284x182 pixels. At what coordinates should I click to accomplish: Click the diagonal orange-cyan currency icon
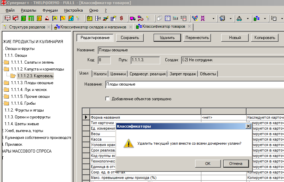(71, 18)
